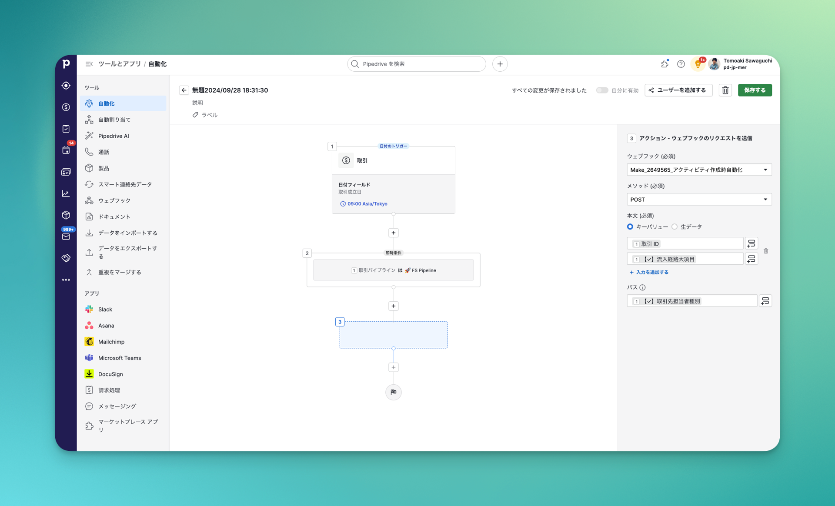Open ウェブフック dropdown
835x506 pixels.
click(x=699, y=170)
